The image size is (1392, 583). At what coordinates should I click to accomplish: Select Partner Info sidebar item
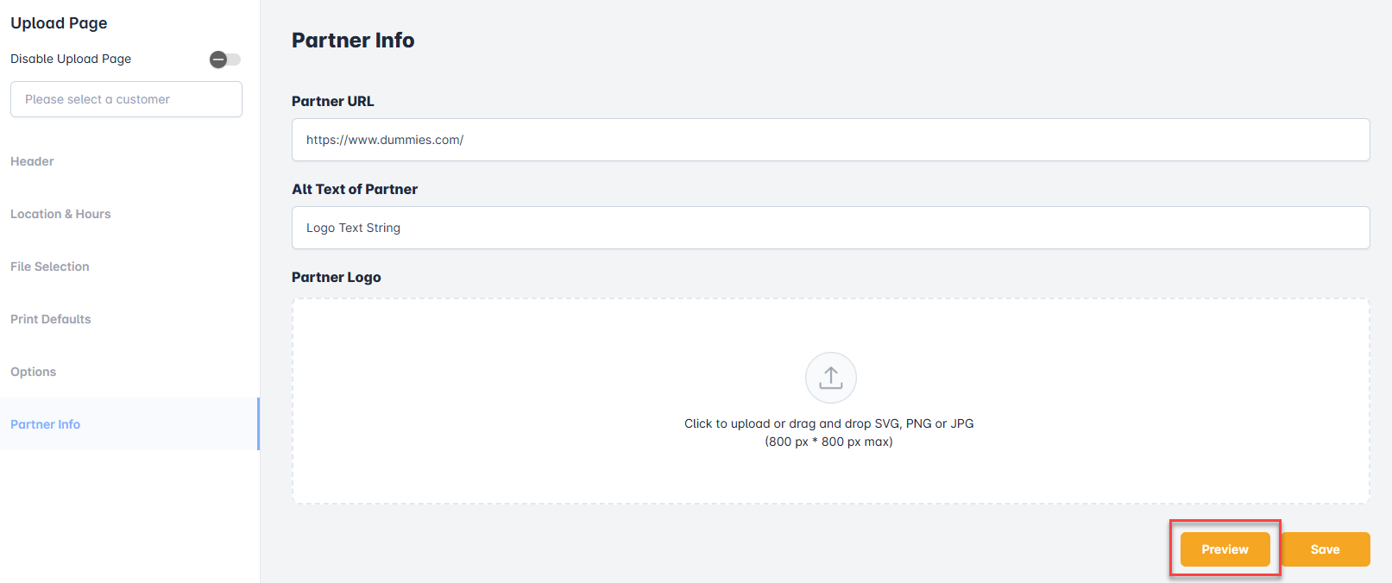coord(46,424)
